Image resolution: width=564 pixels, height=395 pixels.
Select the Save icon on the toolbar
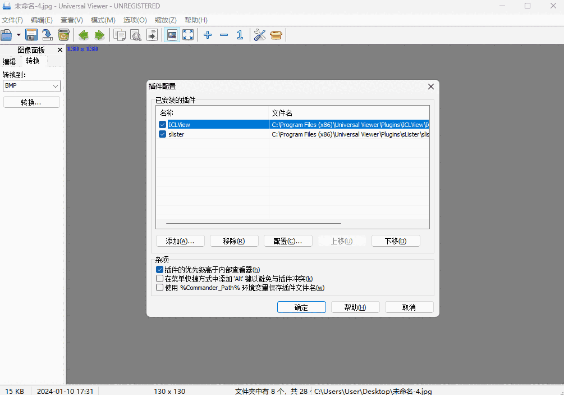click(x=31, y=34)
